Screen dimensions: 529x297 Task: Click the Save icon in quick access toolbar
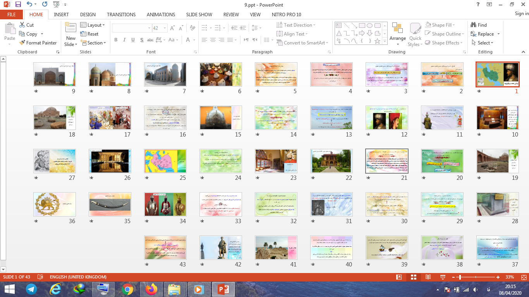(x=18, y=5)
